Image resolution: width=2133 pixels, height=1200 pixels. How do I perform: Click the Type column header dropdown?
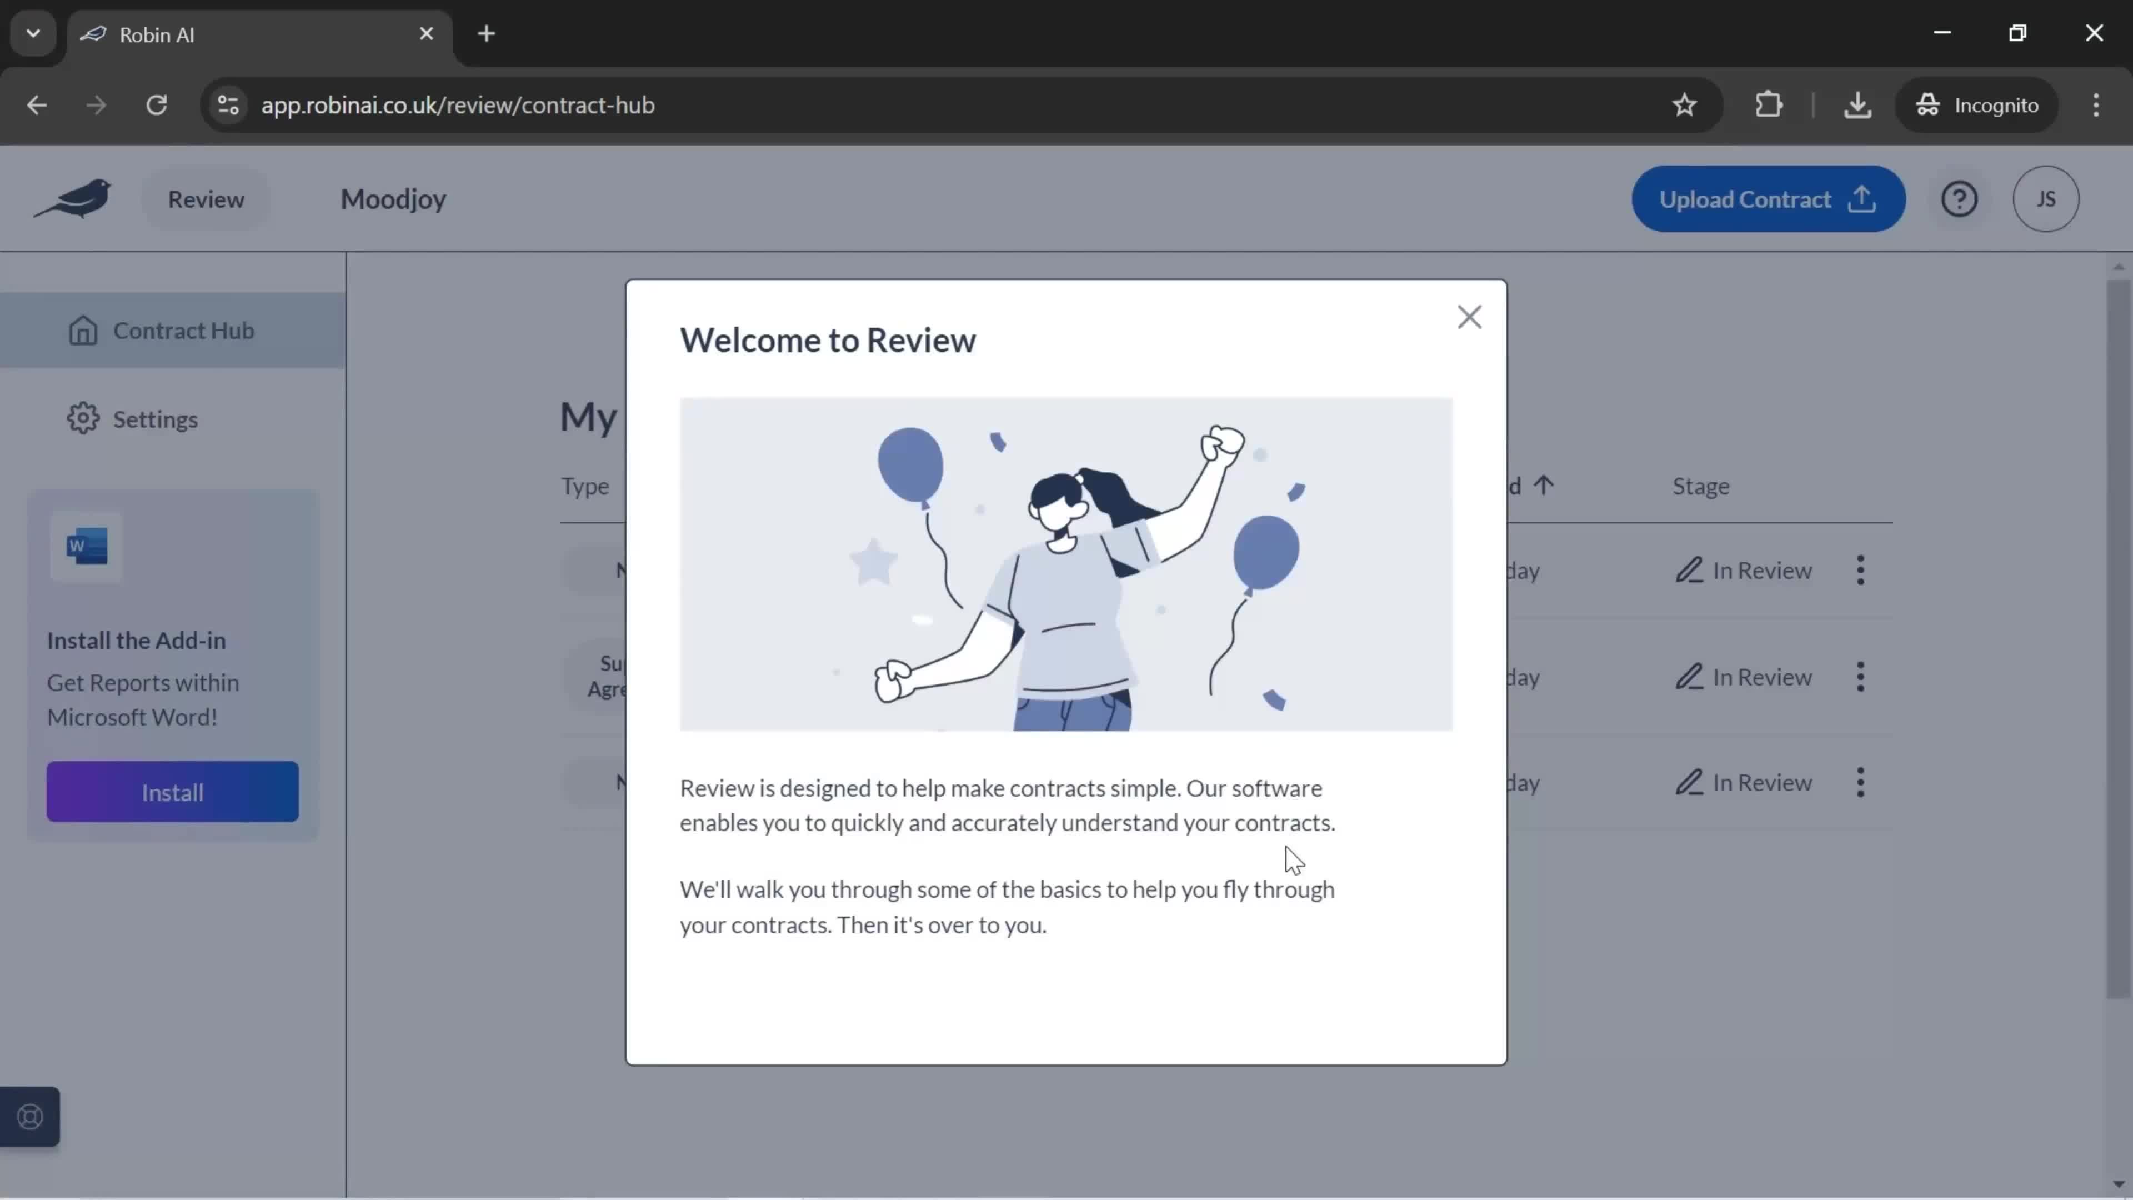586,485
